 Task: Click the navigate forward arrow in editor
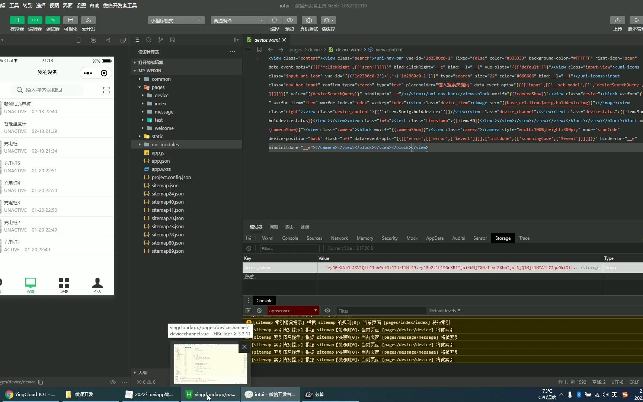[x=281, y=50]
